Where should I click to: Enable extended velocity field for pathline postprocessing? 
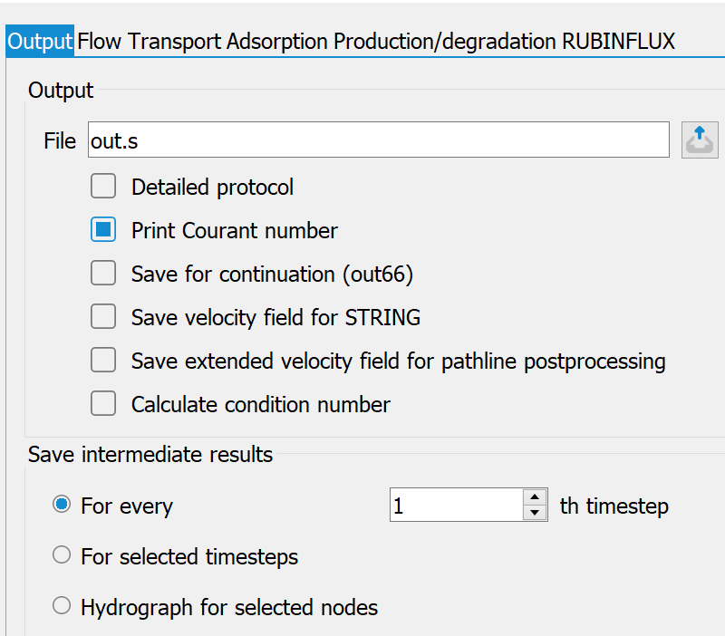tap(103, 360)
